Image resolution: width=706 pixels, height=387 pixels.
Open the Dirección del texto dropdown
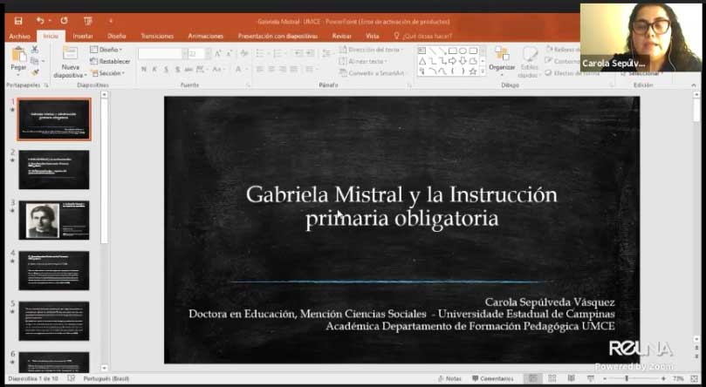pos(371,50)
